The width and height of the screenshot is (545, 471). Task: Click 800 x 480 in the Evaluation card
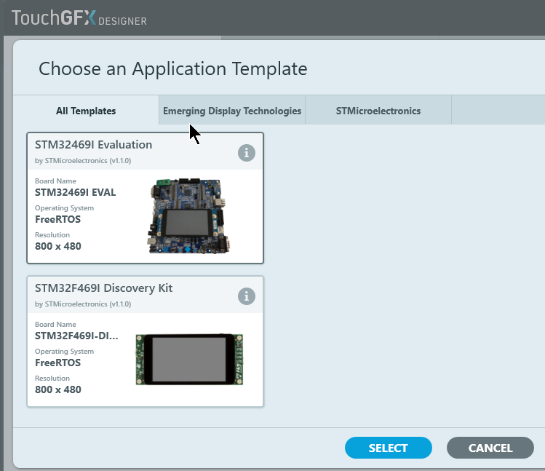(x=58, y=246)
